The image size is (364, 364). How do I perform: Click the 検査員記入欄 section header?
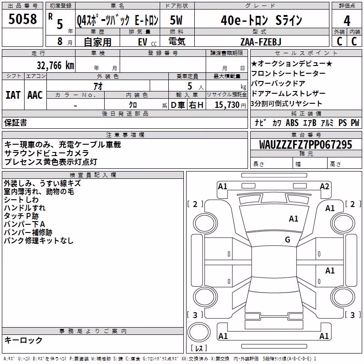coord(93,175)
